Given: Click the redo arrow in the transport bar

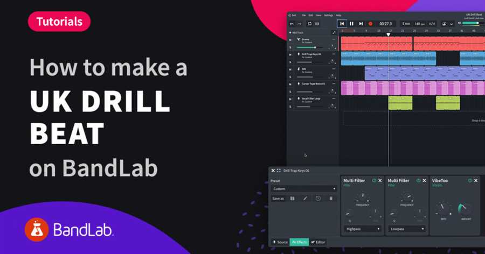Looking at the screenshot, I should click(x=300, y=24).
